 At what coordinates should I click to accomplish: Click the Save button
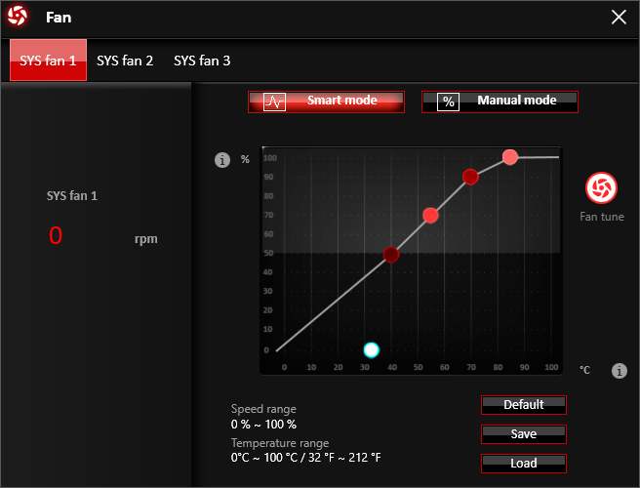tap(524, 434)
